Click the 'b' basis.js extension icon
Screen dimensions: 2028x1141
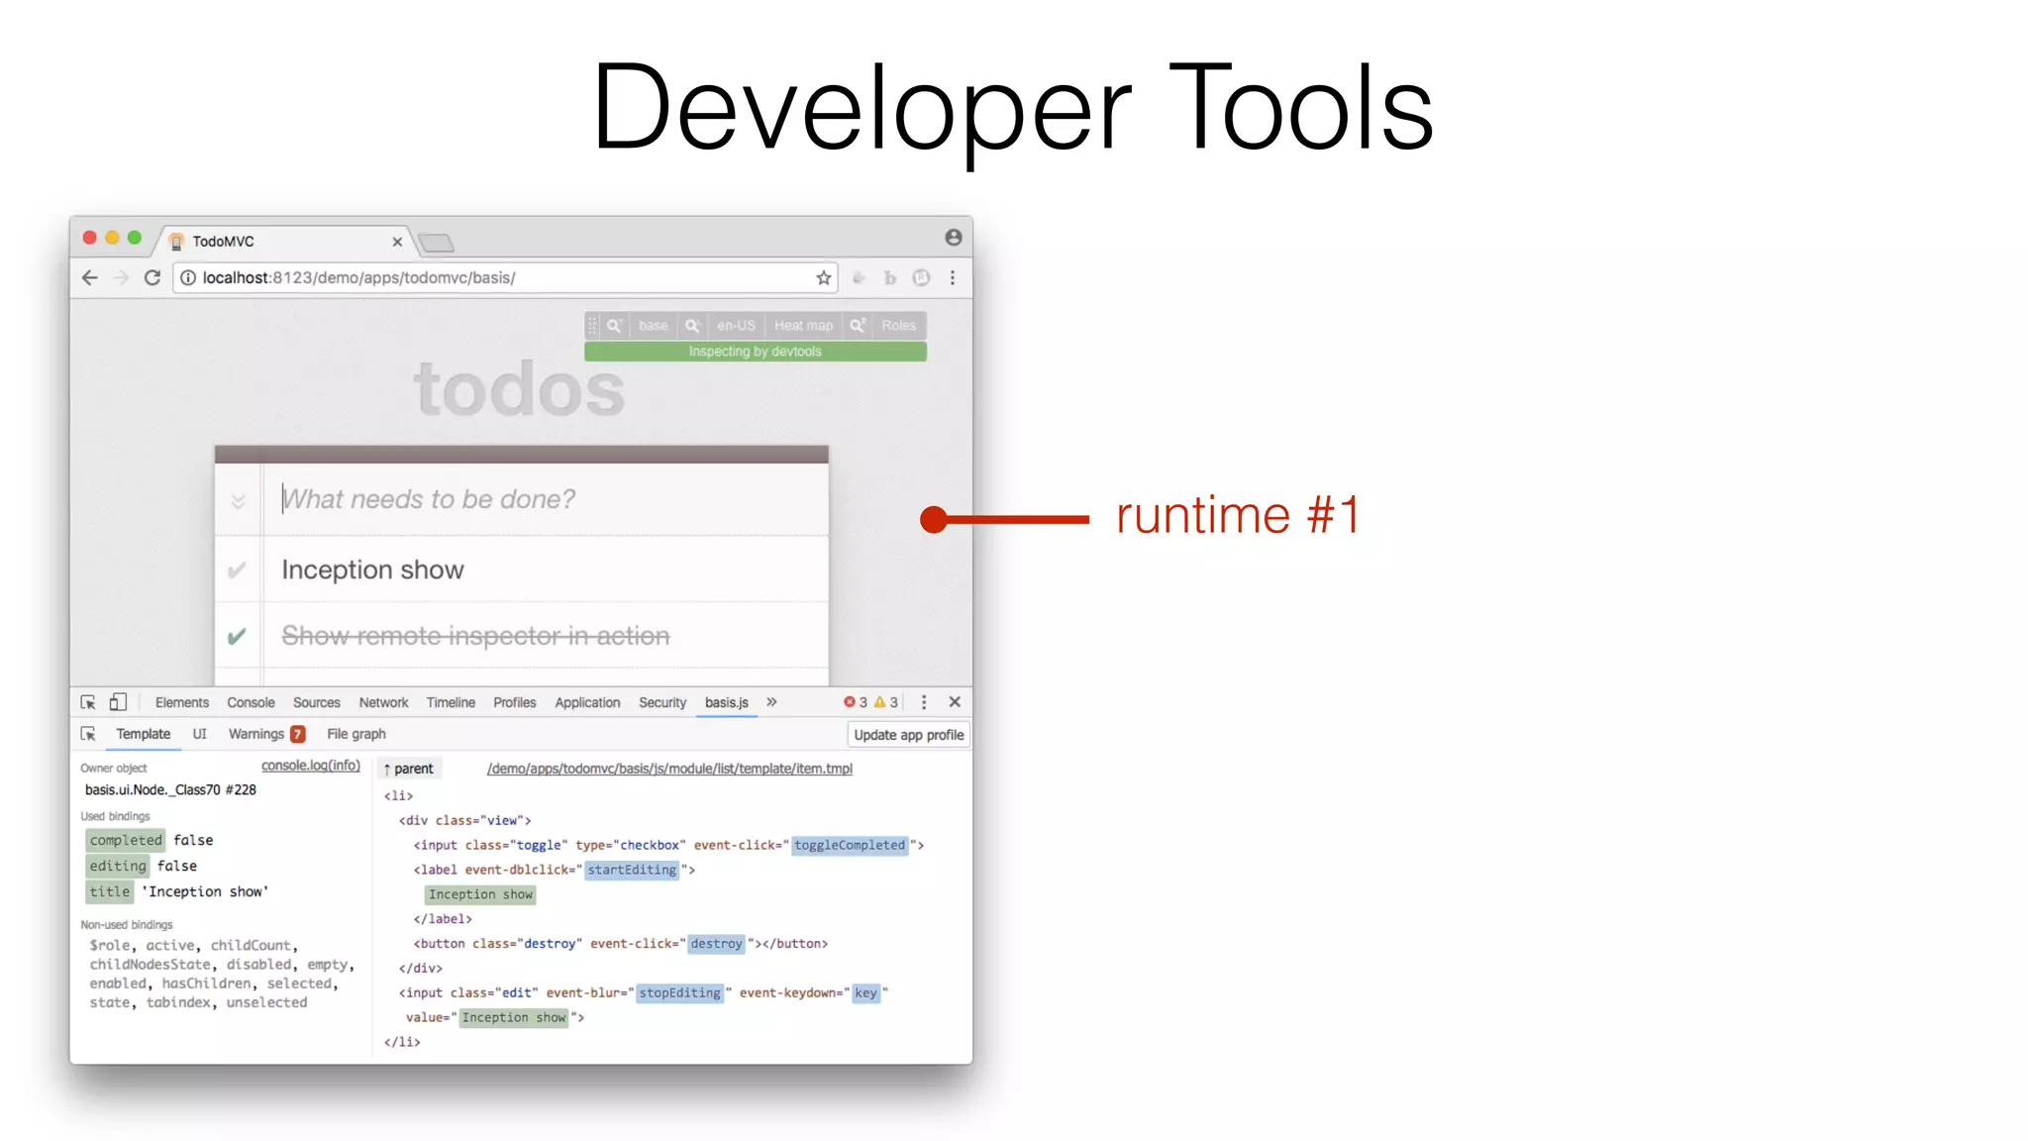pos(890,278)
